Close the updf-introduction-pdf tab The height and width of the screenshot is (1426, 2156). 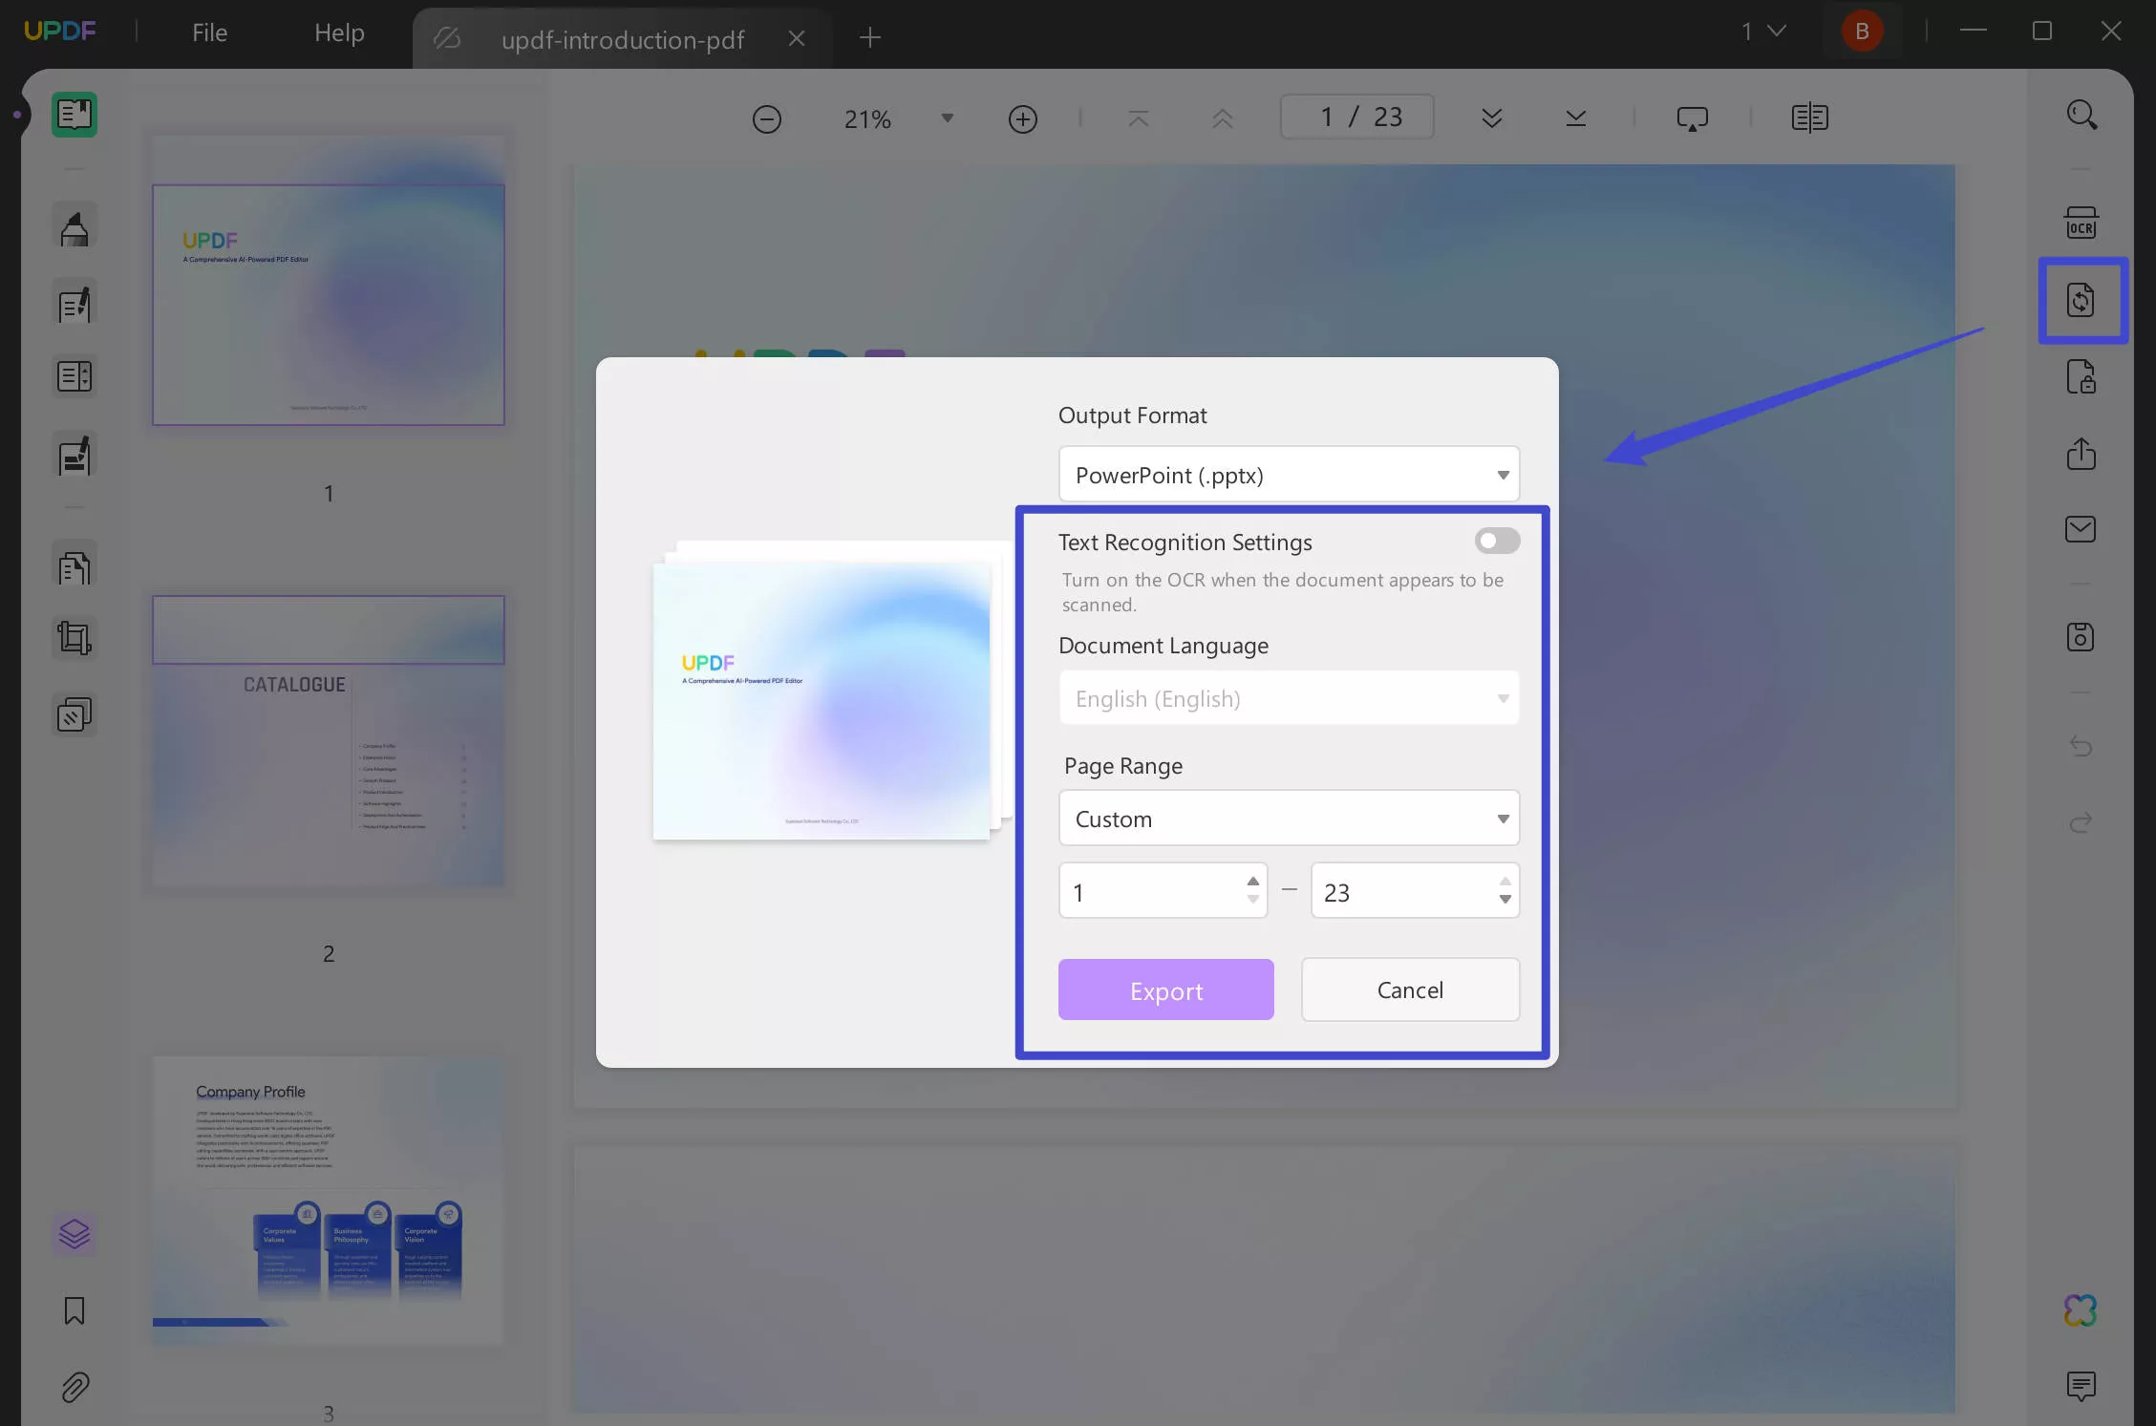(797, 38)
